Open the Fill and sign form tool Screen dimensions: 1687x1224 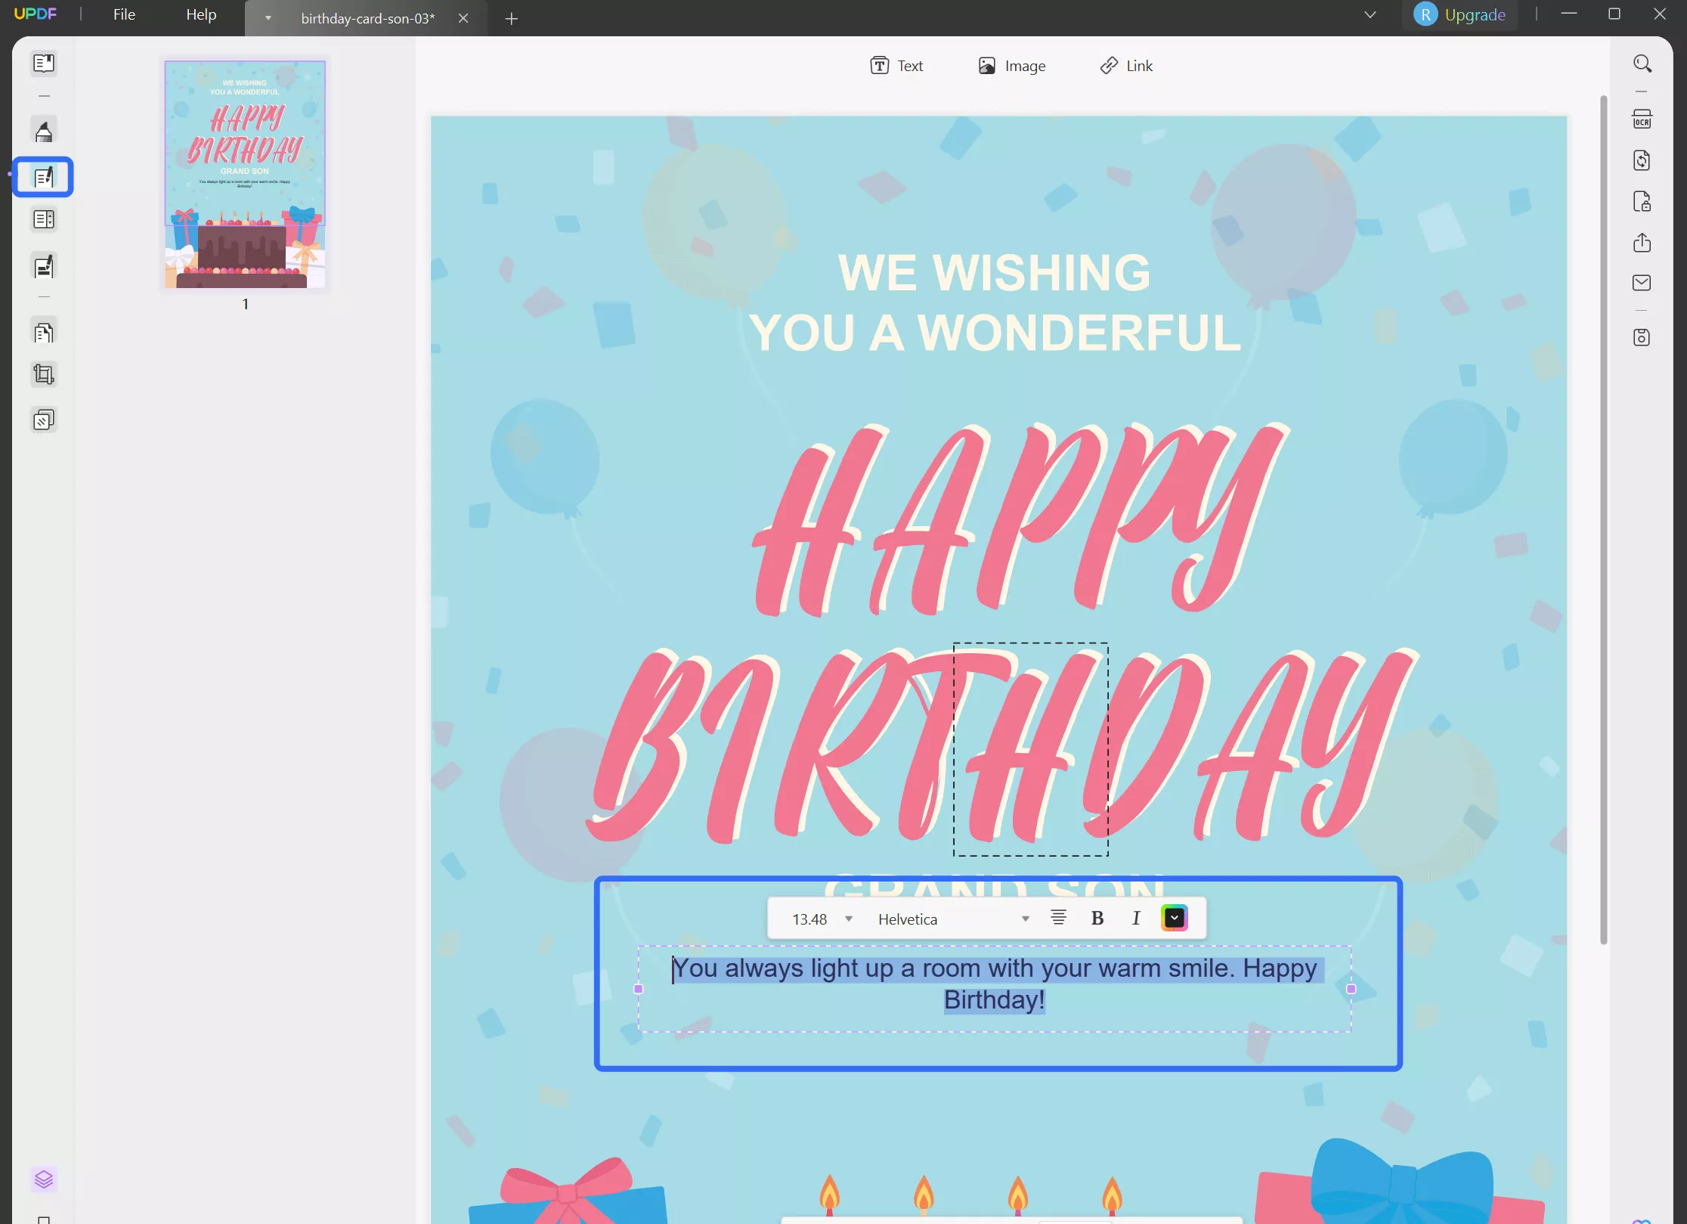[44, 266]
